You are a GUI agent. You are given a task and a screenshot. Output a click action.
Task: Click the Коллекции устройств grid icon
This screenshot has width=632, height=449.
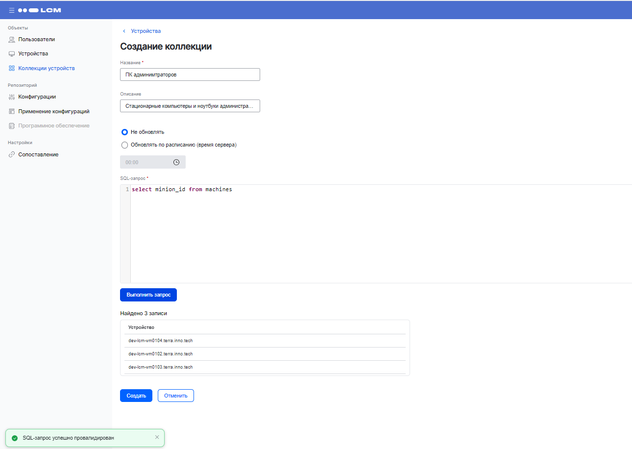(x=12, y=69)
